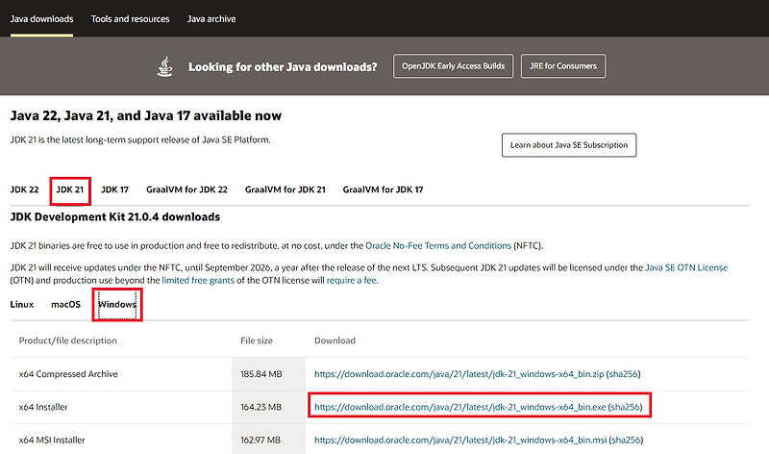
Task: Download the windows-x64_bin.msi installer link
Action: pos(460,440)
